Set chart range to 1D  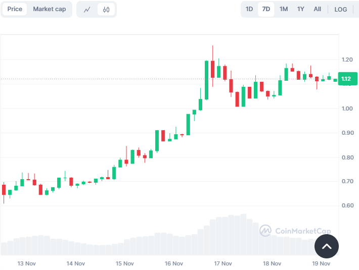[x=249, y=9]
